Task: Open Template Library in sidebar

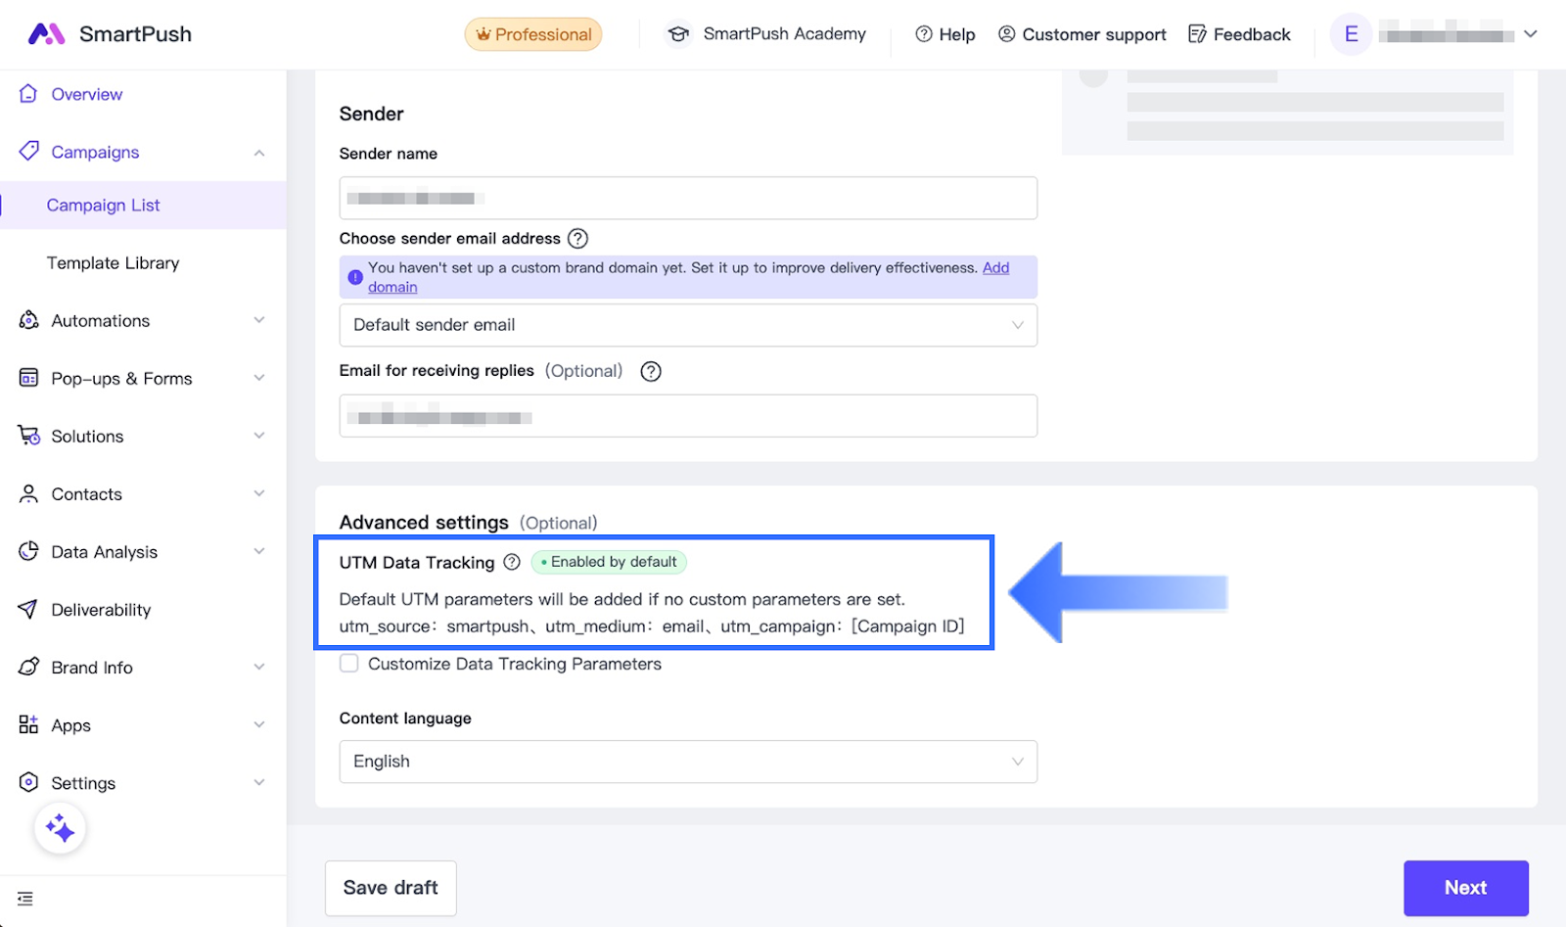Action: click(x=114, y=263)
